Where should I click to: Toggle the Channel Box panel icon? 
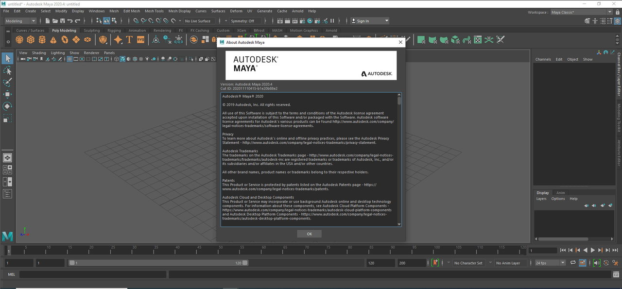tap(617, 21)
